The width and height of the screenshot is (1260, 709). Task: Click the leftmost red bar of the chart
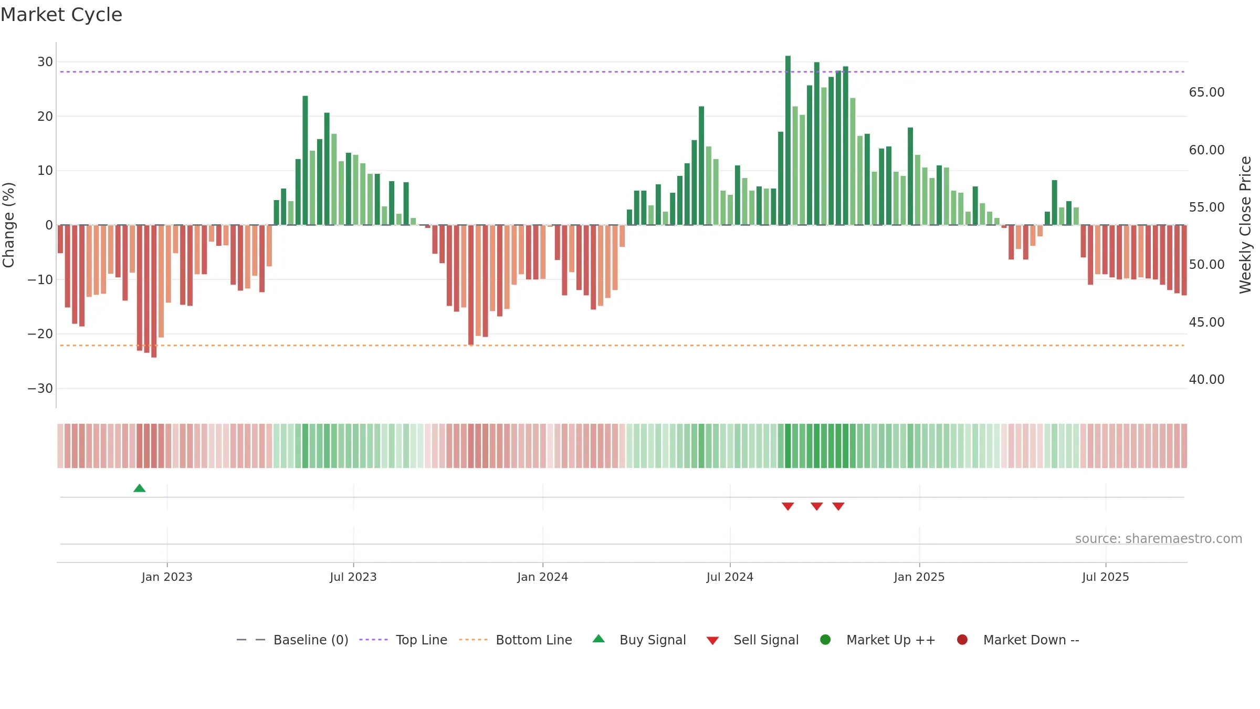pos(60,239)
